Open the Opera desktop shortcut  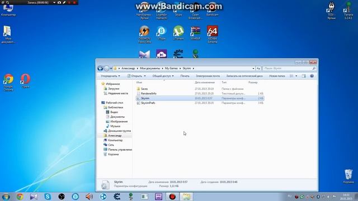[25, 80]
